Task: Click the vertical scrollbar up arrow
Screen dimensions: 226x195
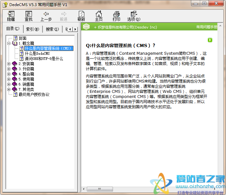Action: coord(220,26)
